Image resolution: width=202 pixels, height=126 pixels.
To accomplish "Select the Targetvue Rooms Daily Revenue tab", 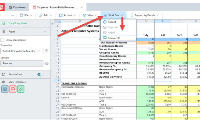I will [57, 7].
